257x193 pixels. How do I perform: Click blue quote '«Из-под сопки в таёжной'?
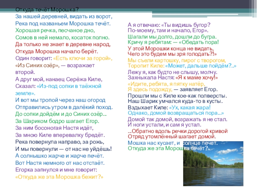pos(69,86)
